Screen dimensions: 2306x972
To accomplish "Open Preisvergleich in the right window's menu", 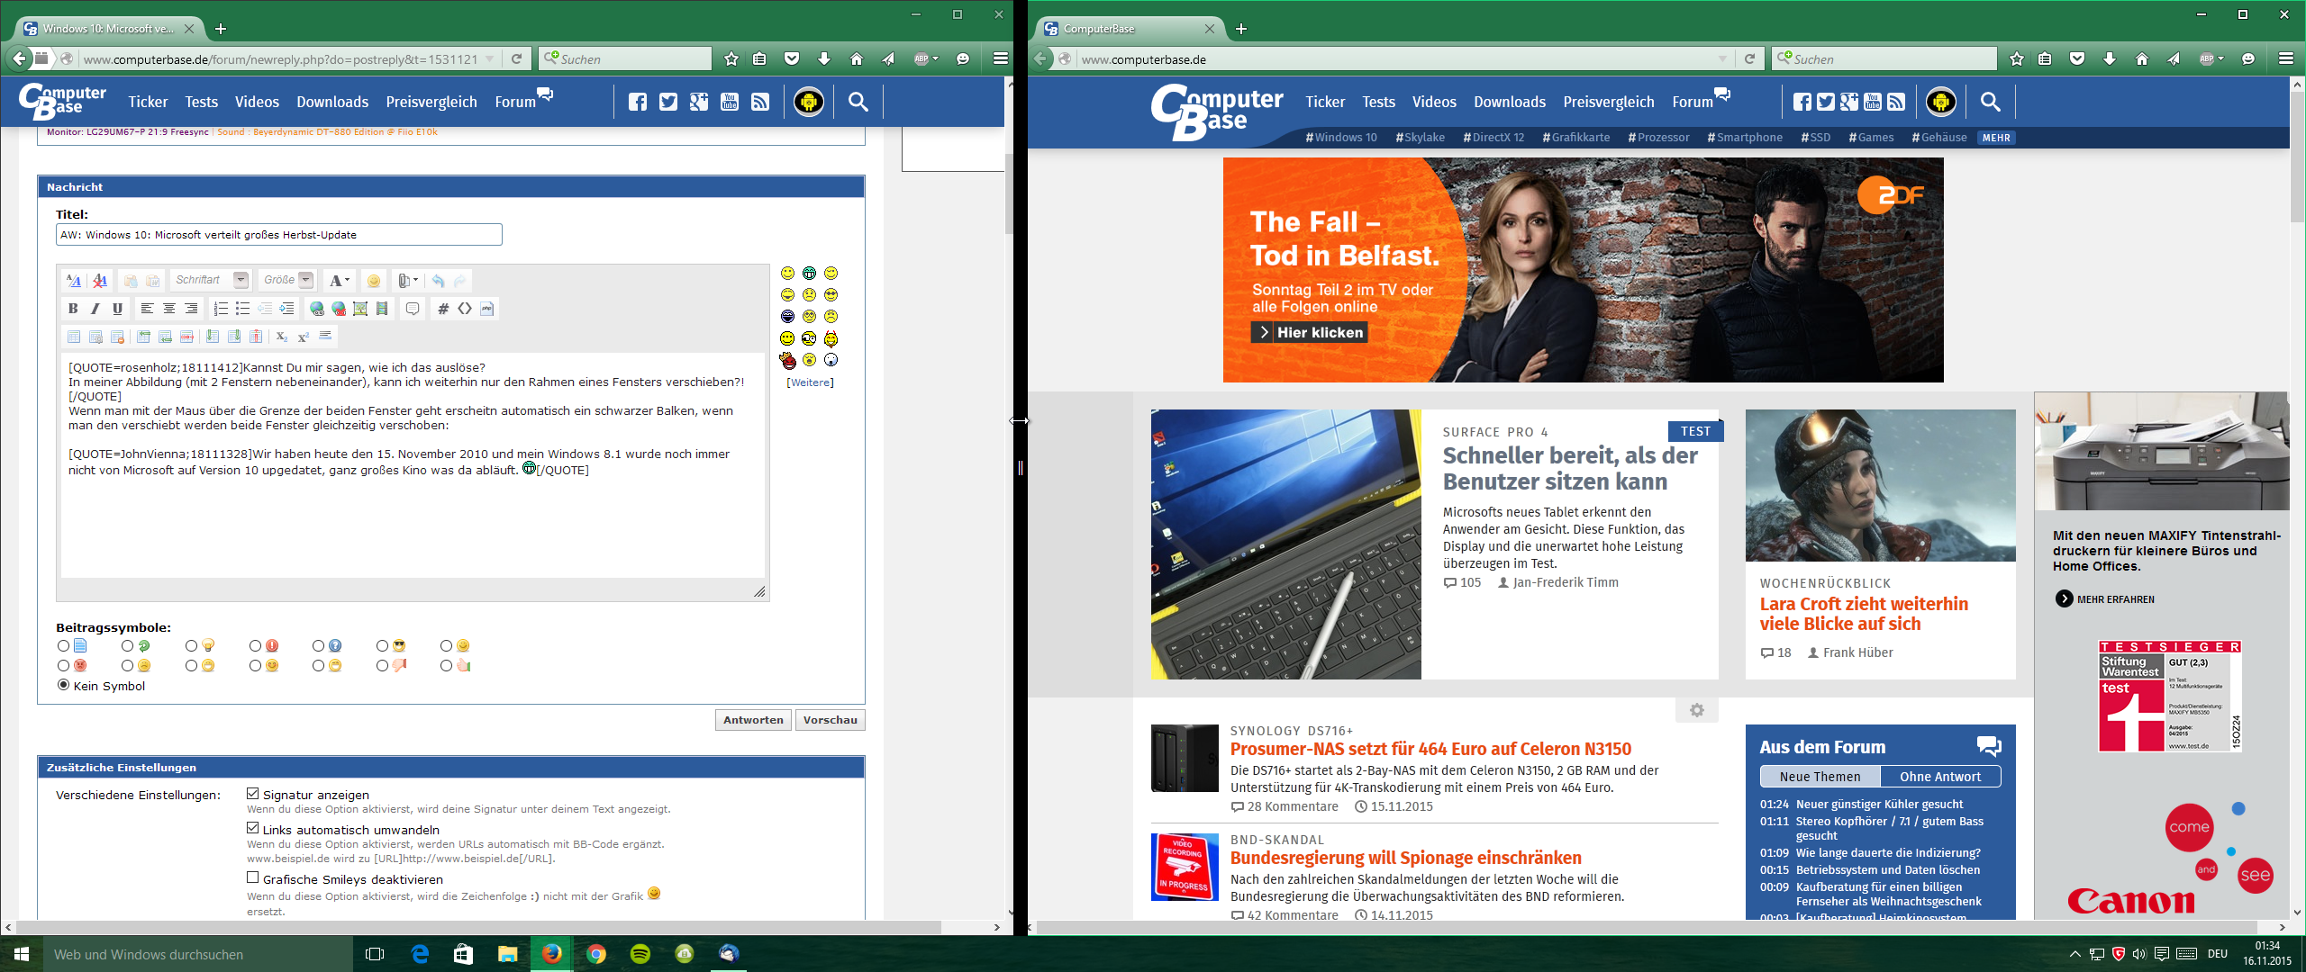I will 1609,103.
